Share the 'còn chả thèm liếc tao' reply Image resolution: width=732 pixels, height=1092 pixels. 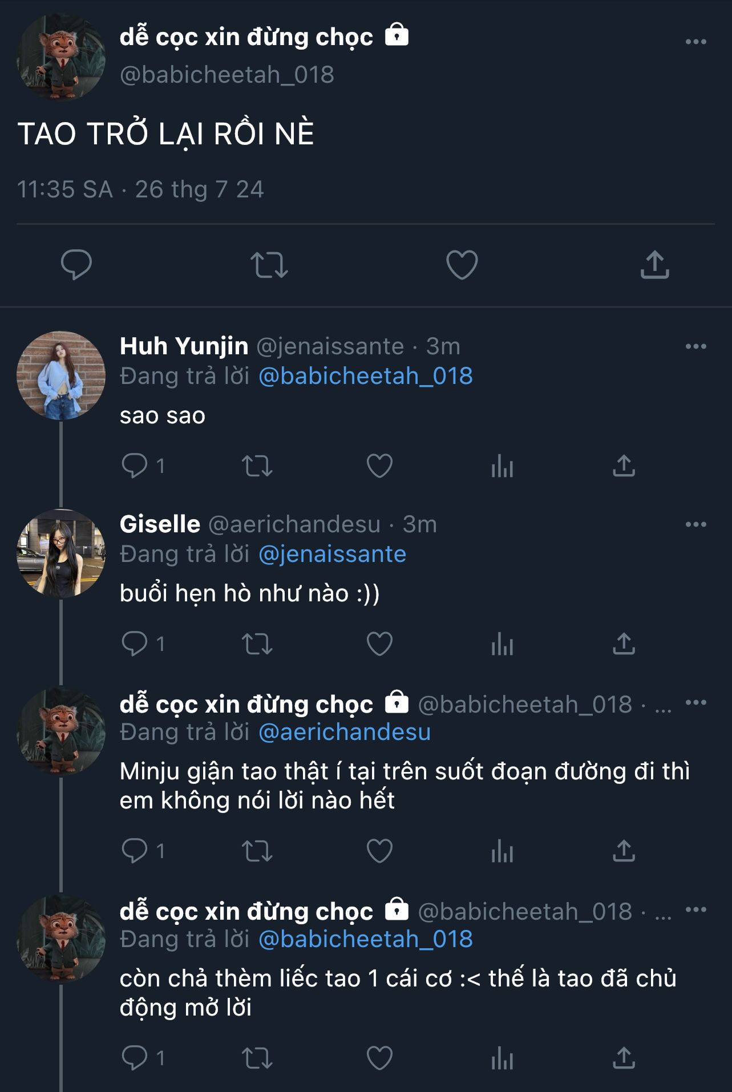pos(624,1058)
